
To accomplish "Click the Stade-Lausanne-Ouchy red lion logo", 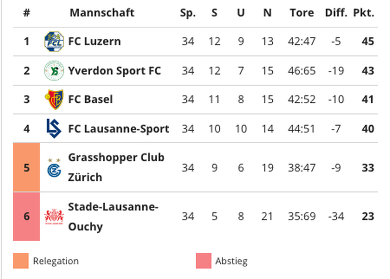I will coord(54,216).
